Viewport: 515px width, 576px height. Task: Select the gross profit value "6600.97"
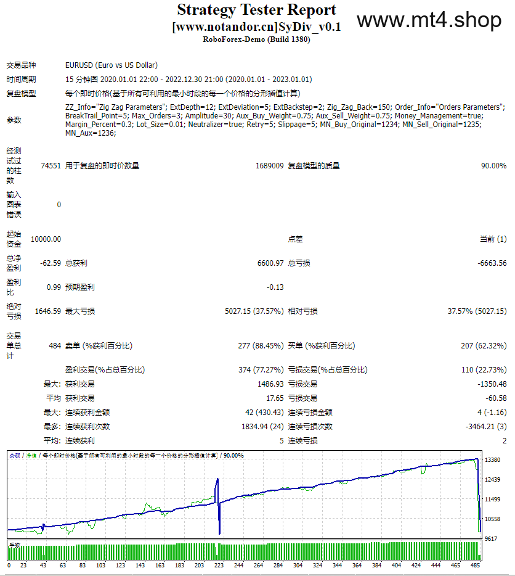pos(270,263)
